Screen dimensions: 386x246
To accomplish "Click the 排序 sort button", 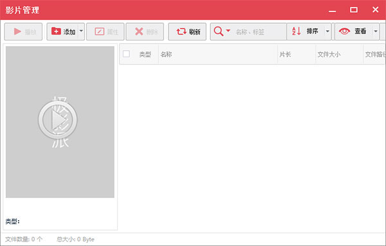I will tap(306, 31).
